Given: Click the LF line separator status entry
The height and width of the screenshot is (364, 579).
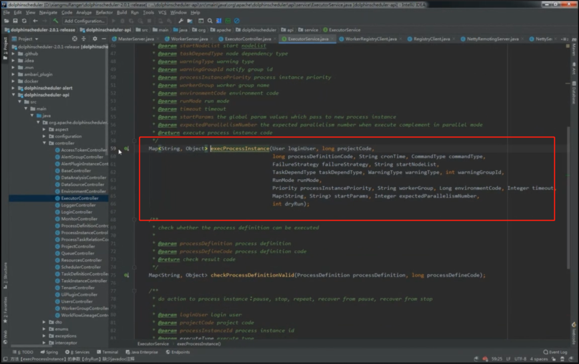Looking at the screenshot, I should pyautogui.click(x=508, y=359).
